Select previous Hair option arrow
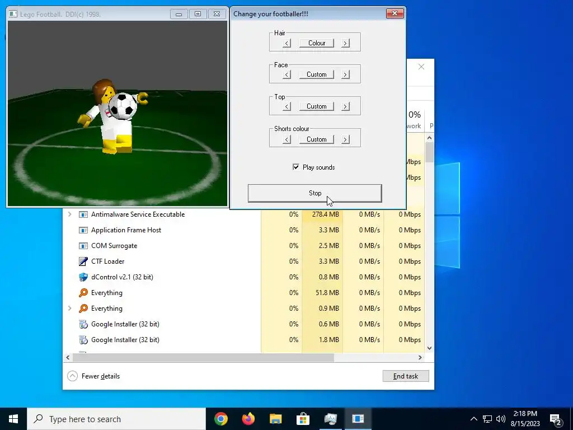Viewport: 573px width, 430px height. (x=287, y=43)
